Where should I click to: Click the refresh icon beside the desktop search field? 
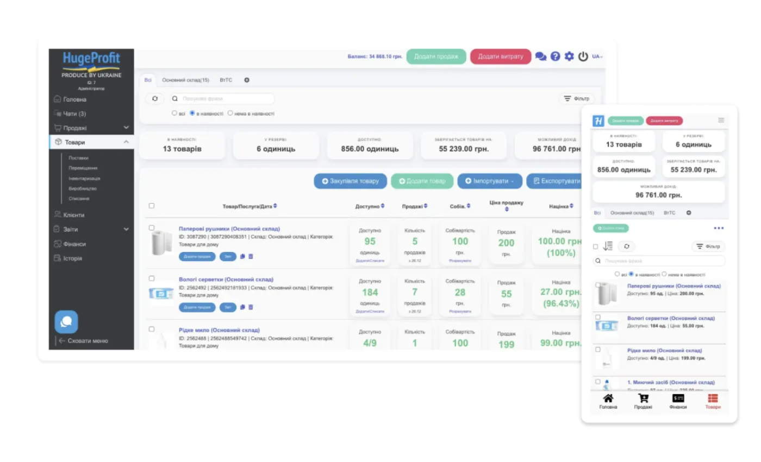point(155,99)
